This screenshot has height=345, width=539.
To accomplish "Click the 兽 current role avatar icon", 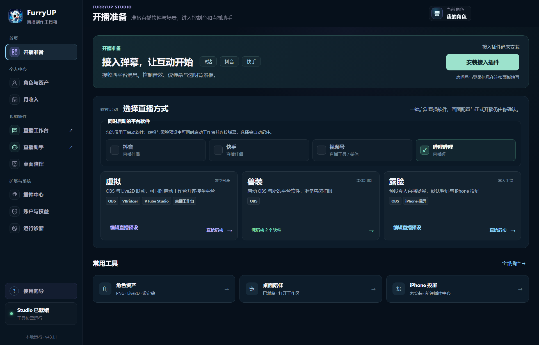I will [x=437, y=13].
